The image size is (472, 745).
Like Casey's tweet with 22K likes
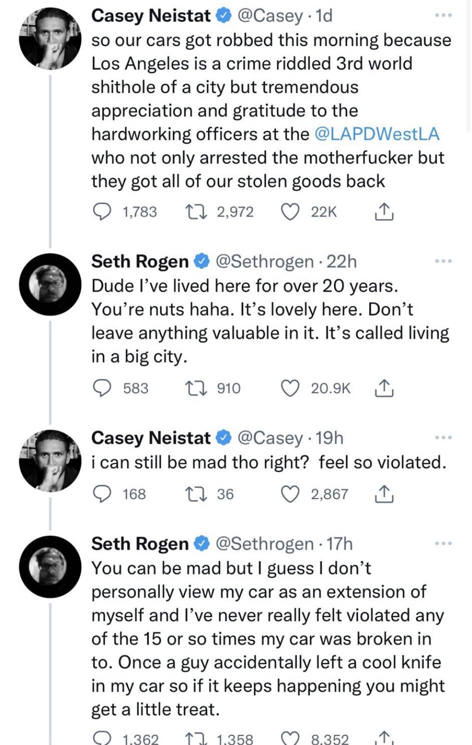290,212
